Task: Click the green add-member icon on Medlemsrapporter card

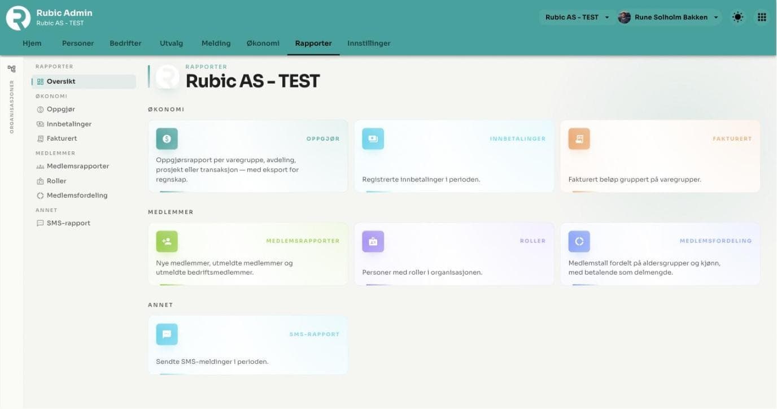Action: point(167,241)
